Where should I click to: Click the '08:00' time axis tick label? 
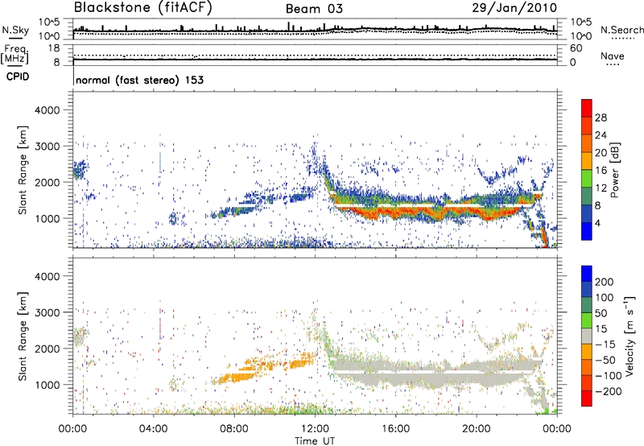tap(234, 429)
